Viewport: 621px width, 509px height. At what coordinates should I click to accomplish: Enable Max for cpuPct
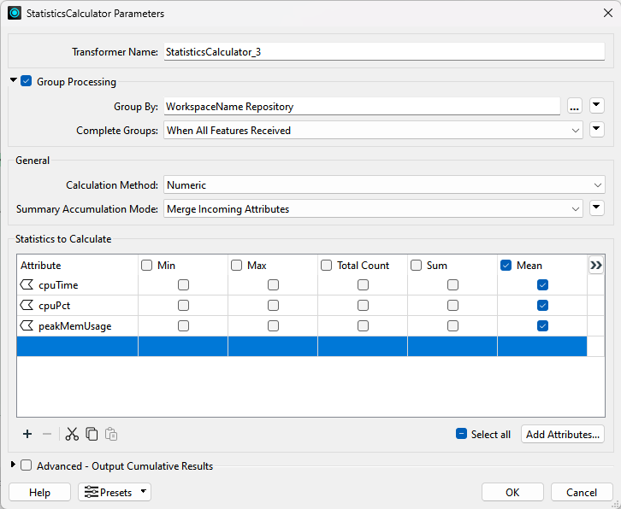273,306
